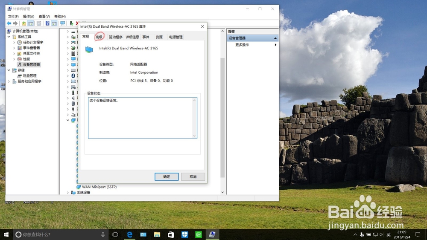427x240 pixels.
Task: Switch to the 事件 tab
Action: [146, 37]
